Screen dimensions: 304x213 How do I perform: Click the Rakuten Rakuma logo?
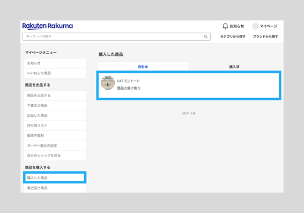point(48,26)
